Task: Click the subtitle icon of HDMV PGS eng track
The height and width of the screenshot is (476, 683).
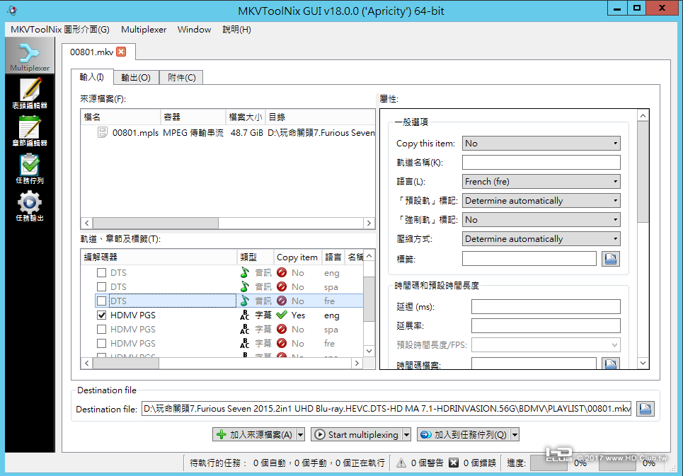Action: point(245,315)
